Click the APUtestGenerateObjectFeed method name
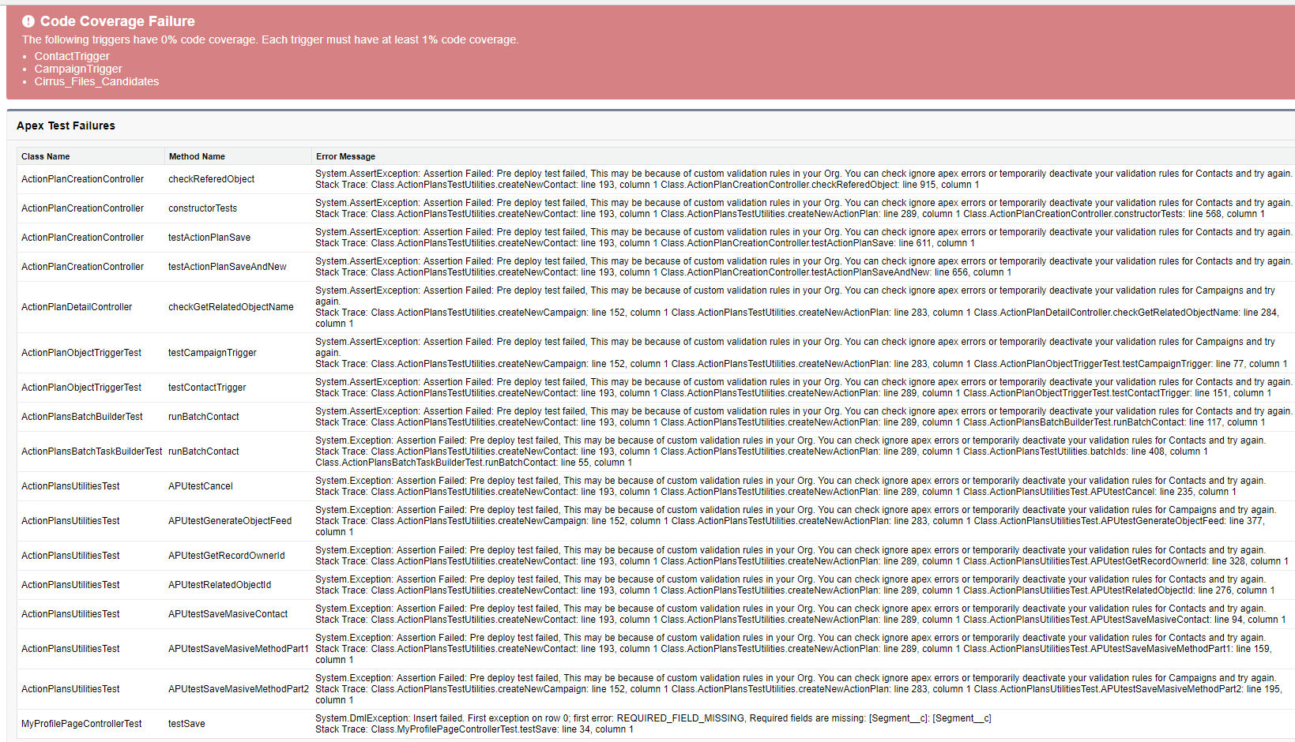 coord(229,520)
